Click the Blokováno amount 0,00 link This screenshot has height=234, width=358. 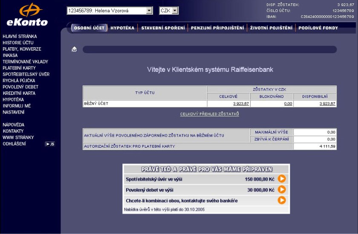click(288, 103)
